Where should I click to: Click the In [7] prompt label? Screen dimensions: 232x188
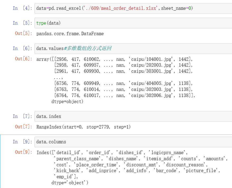[22, 116]
